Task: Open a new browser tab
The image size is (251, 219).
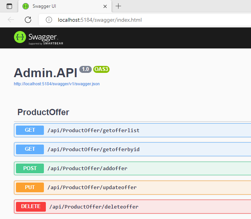Action: click(118, 6)
